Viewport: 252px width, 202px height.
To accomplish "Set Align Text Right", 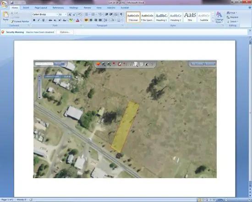I will pos(96,20).
